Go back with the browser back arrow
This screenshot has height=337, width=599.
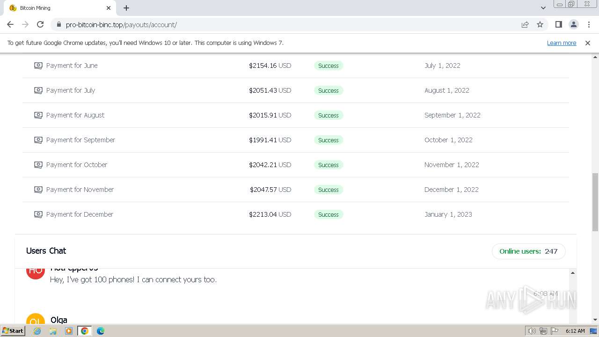[x=10, y=24]
